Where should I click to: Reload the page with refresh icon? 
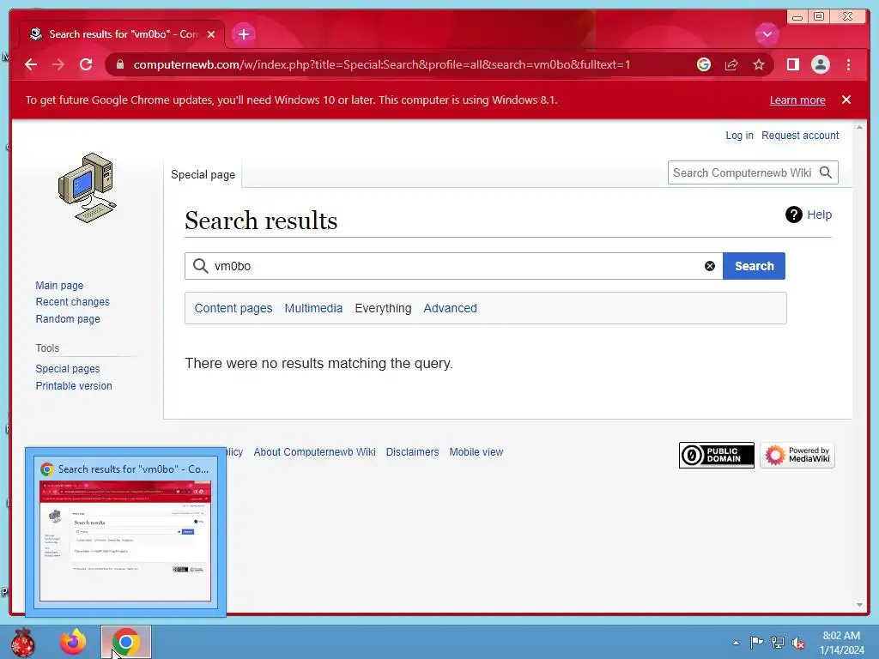[86, 64]
